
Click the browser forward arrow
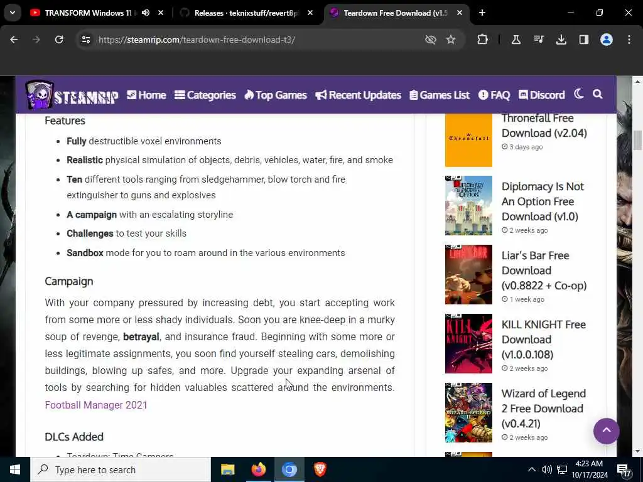click(x=36, y=40)
